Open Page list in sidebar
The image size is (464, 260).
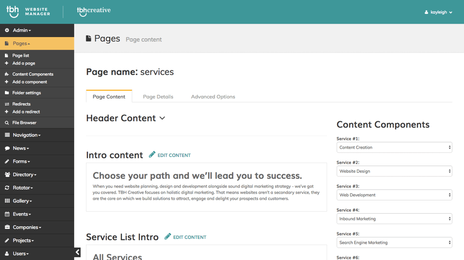pyautogui.click(x=21, y=56)
